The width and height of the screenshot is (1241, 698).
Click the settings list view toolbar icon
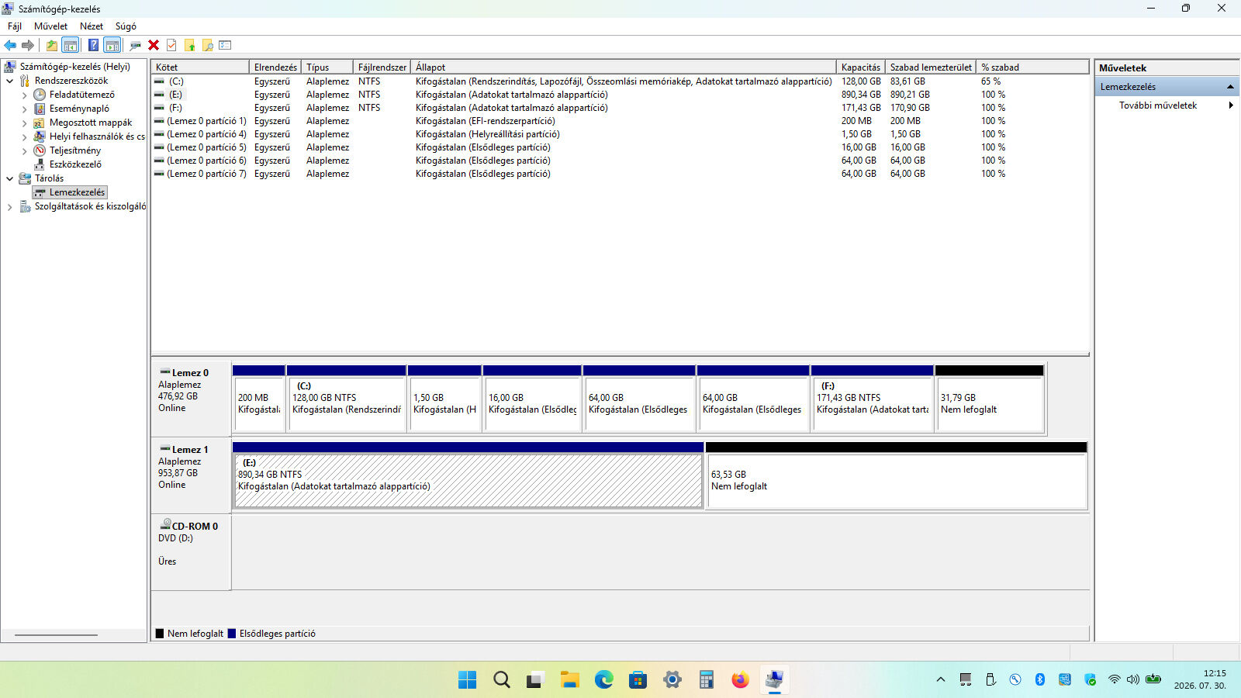tap(225, 45)
